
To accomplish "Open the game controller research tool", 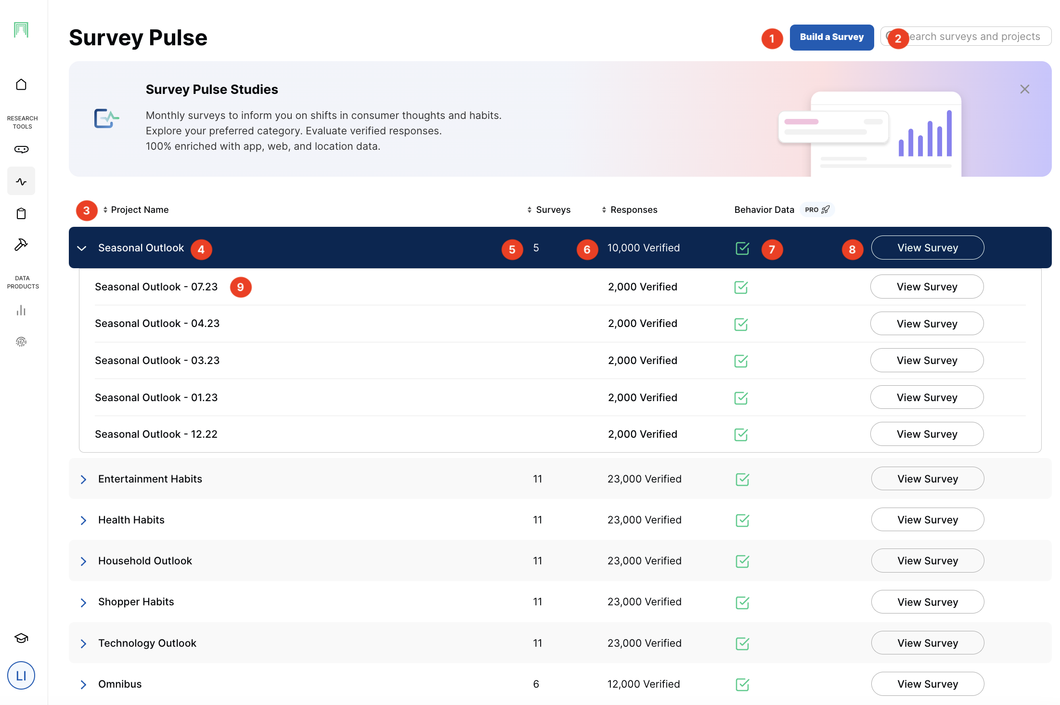I will coord(21,149).
